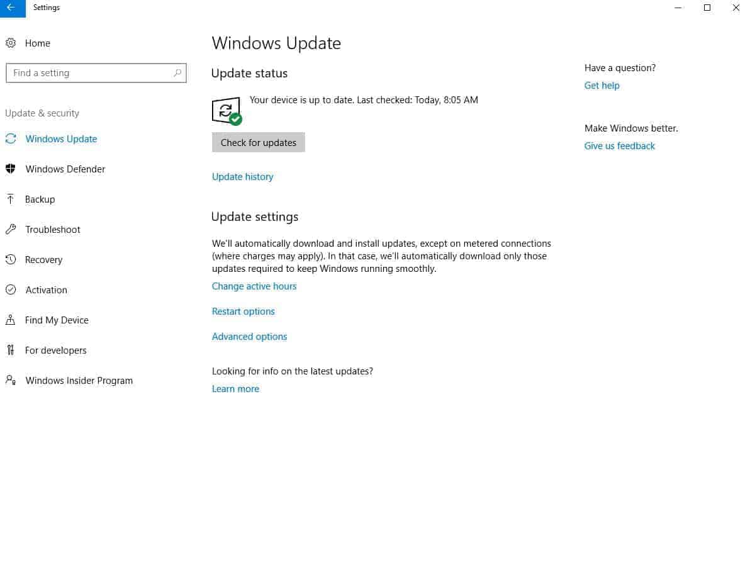Open the Troubleshoot page
The image size is (750, 584).
53,229
